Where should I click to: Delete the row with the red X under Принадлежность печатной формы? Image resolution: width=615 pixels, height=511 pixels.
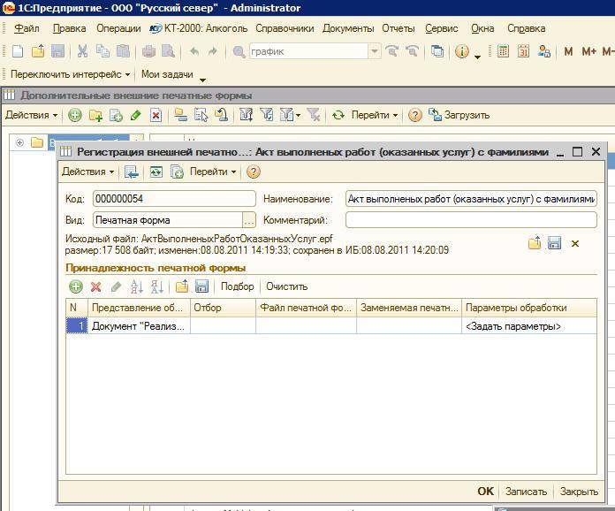pos(95,286)
